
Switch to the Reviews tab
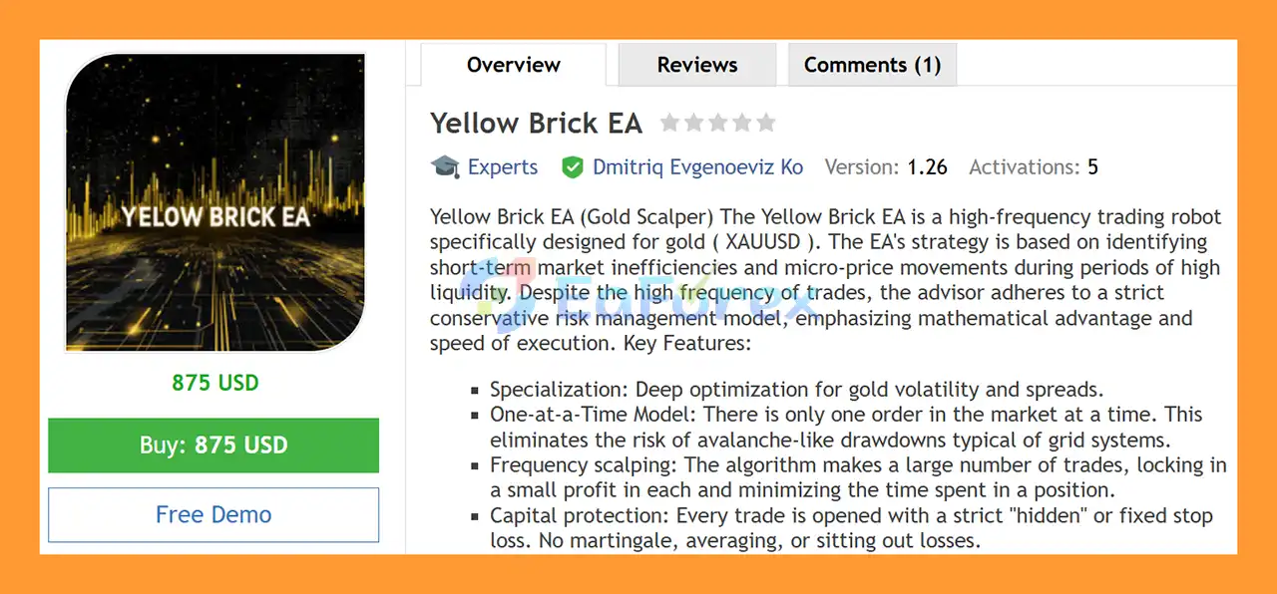tap(696, 64)
